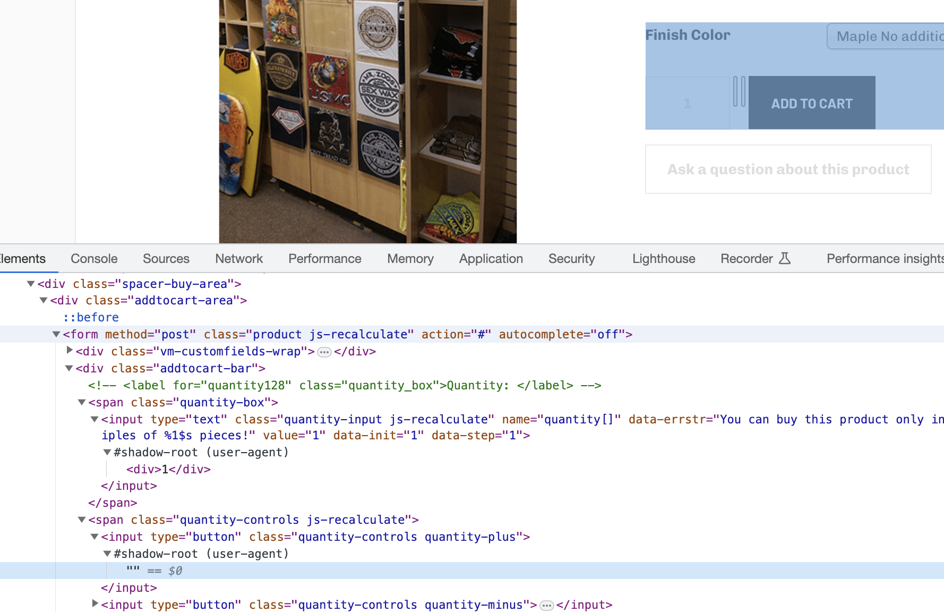Viewport: 944px width, 612px height.
Task: Click Ask a question about this product
Action: [788, 169]
